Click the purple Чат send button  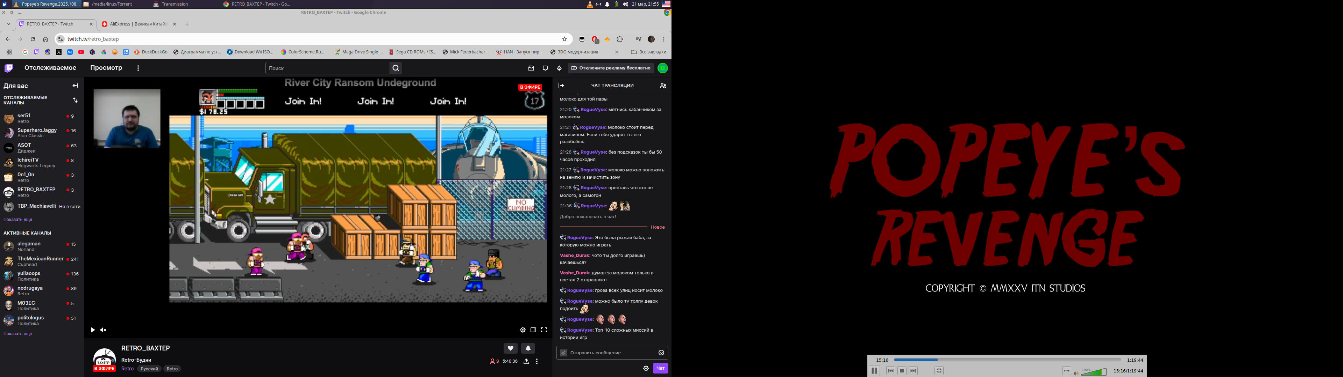pyautogui.click(x=661, y=368)
